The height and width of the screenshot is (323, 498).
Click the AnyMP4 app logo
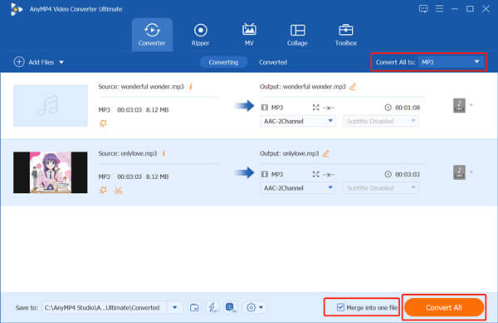[x=16, y=9]
